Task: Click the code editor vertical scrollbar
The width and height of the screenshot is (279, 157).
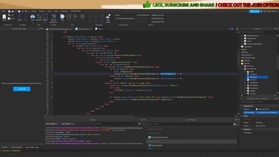Action: (238, 60)
